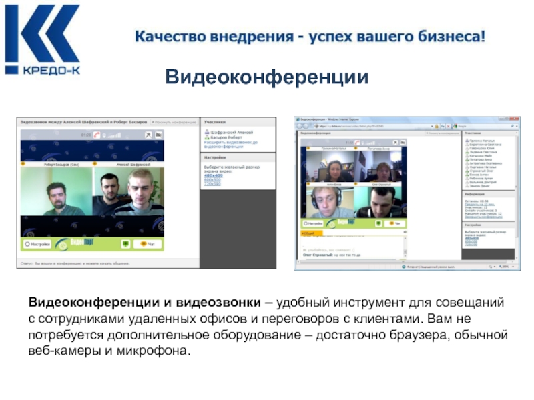Click the signal strength indicator in the left window
Screen dimensions: 534x400
pos(113,135)
